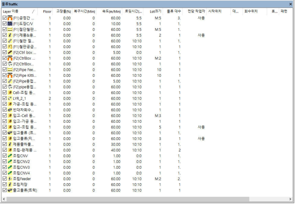This screenshot has height=204, width=295.
Task: Click the 빈대차회수 layer icon
Action: (x=10, y=110)
